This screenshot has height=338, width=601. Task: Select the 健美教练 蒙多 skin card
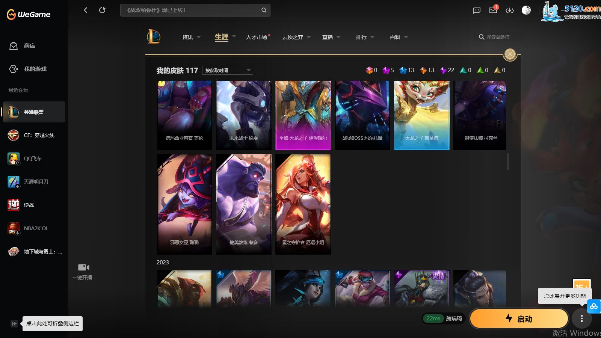click(x=244, y=204)
